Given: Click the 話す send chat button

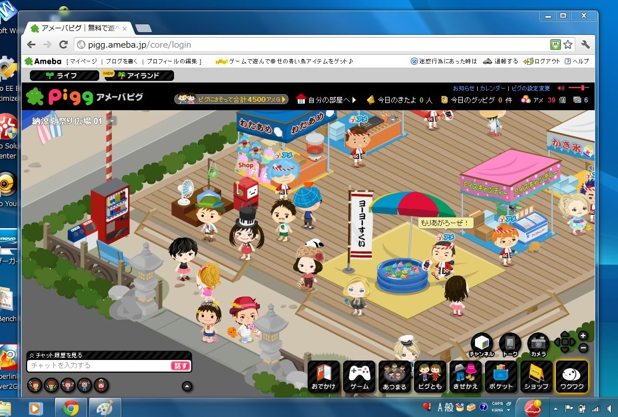Looking at the screenshot, I should point(180,366).
